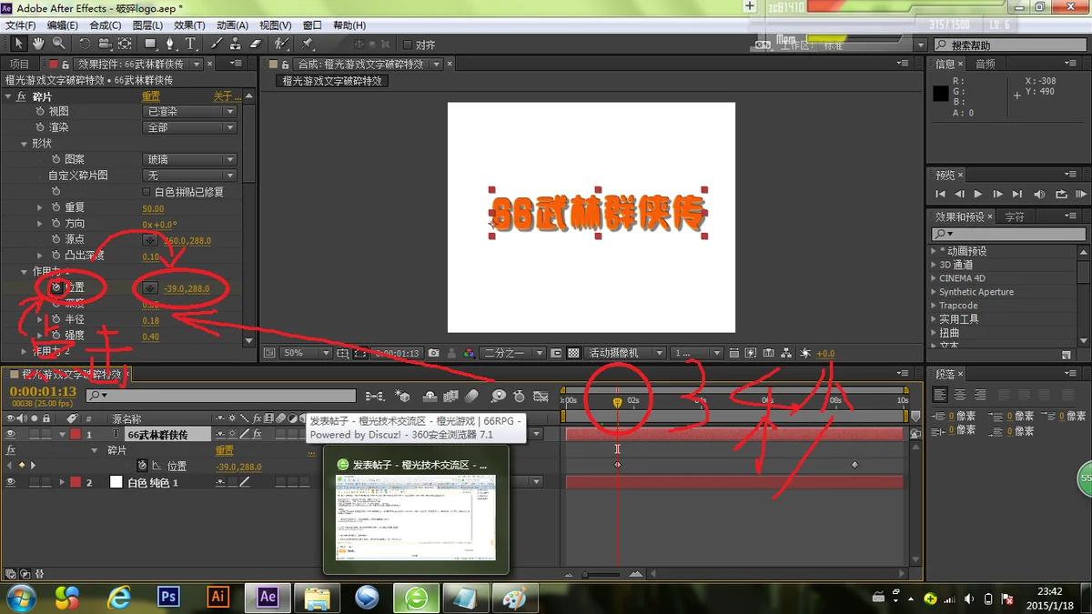Open the Composition Mini-Flowchart icon in timeline
1092x614 pixels.
(x=374, y=396)
